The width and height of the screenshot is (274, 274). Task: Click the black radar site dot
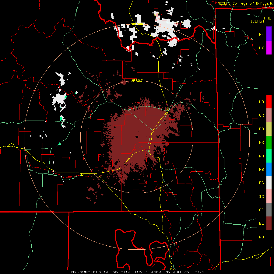pyautogui.click(x=137, y=137)
